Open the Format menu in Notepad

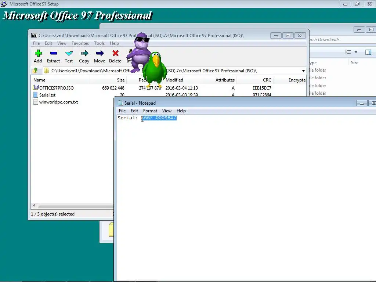tap(150, 111)
